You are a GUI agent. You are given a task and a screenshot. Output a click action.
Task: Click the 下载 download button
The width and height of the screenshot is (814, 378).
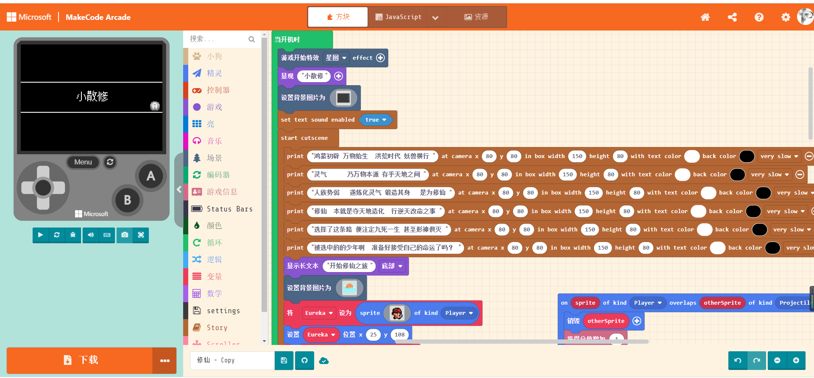point(80,361)
